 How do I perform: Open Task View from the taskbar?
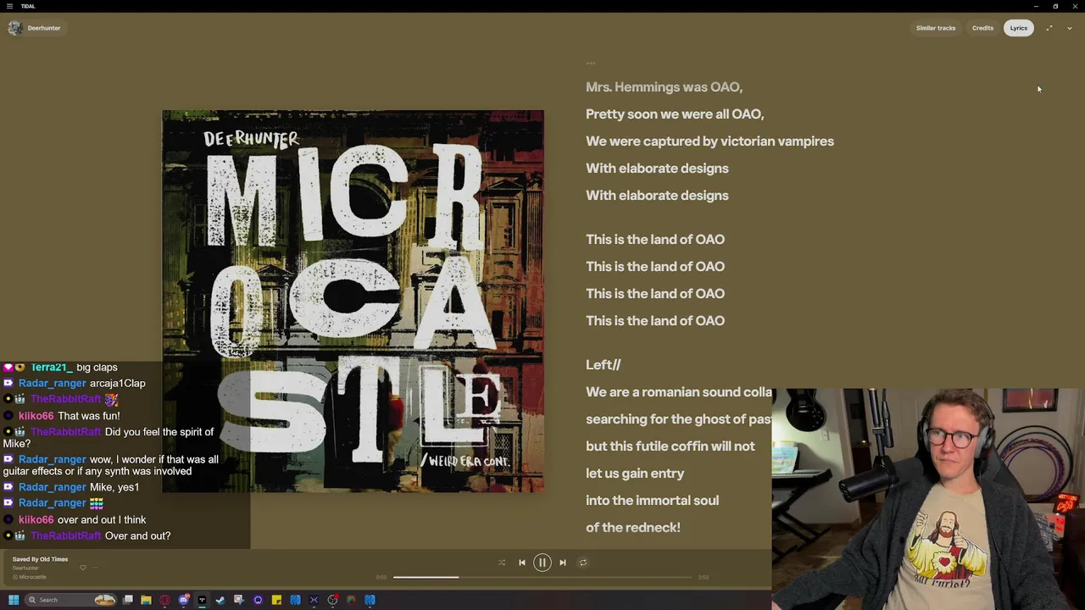coord(128,600)
